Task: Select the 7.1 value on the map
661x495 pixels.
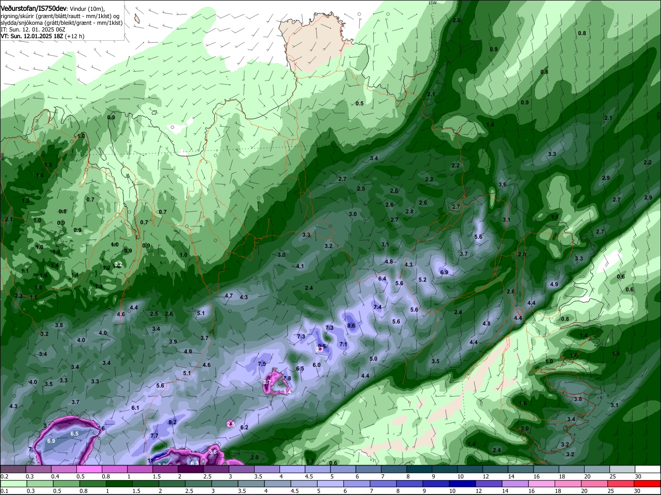Action: coord(343,344)
